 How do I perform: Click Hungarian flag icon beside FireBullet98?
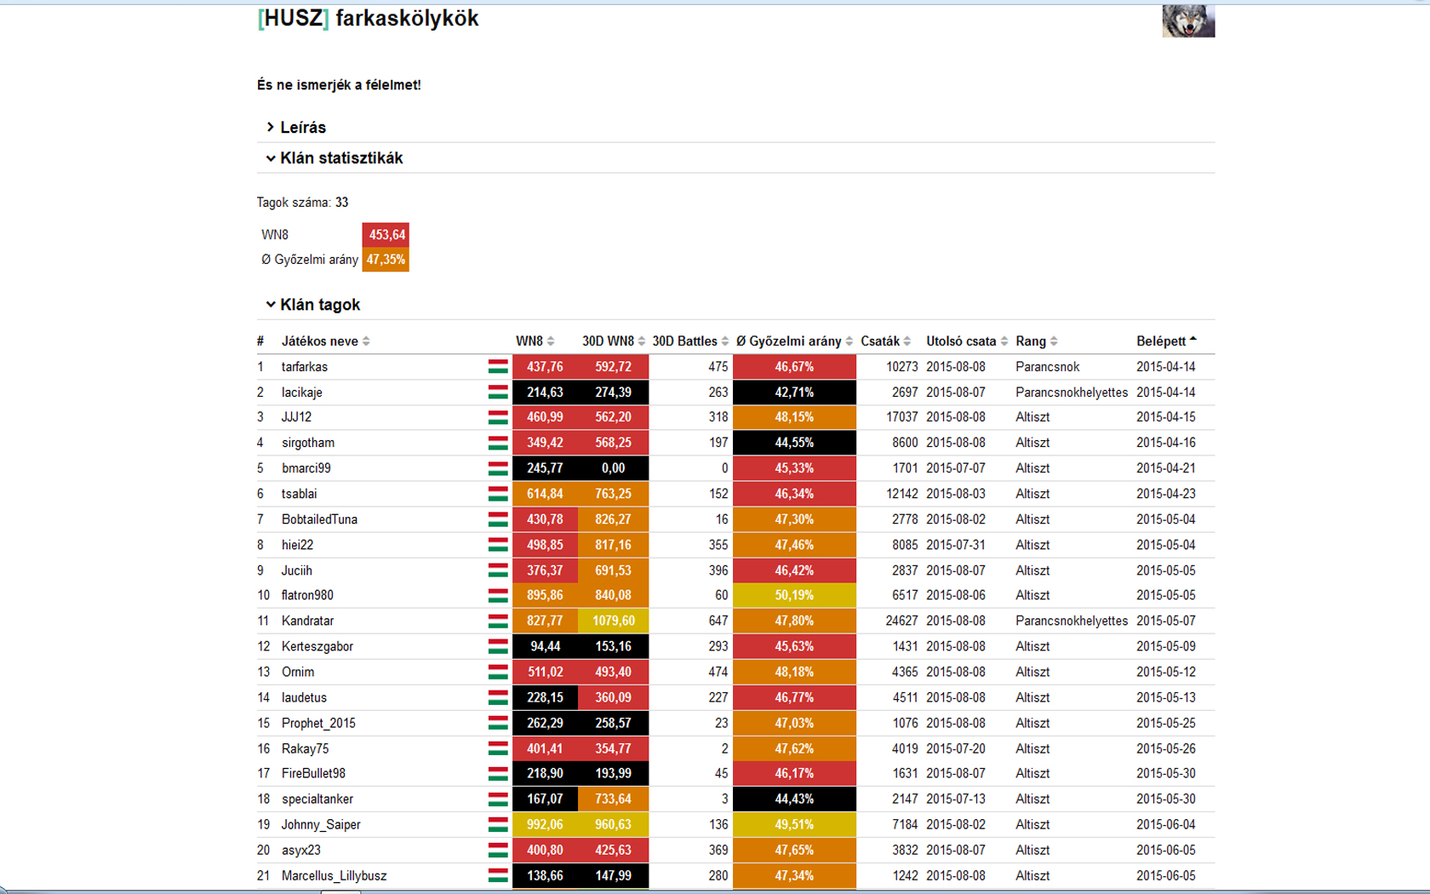498,773
